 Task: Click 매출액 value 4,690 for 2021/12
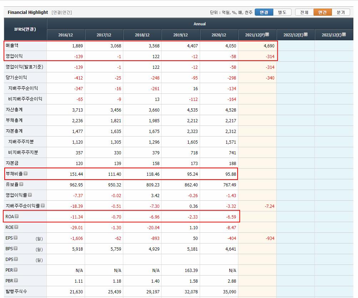click(x=269, y=46)
